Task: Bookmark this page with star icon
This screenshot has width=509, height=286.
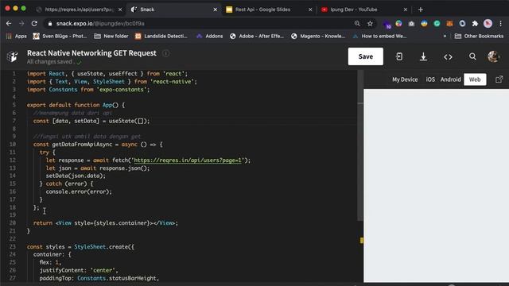Action: click(x=370, y=23)
